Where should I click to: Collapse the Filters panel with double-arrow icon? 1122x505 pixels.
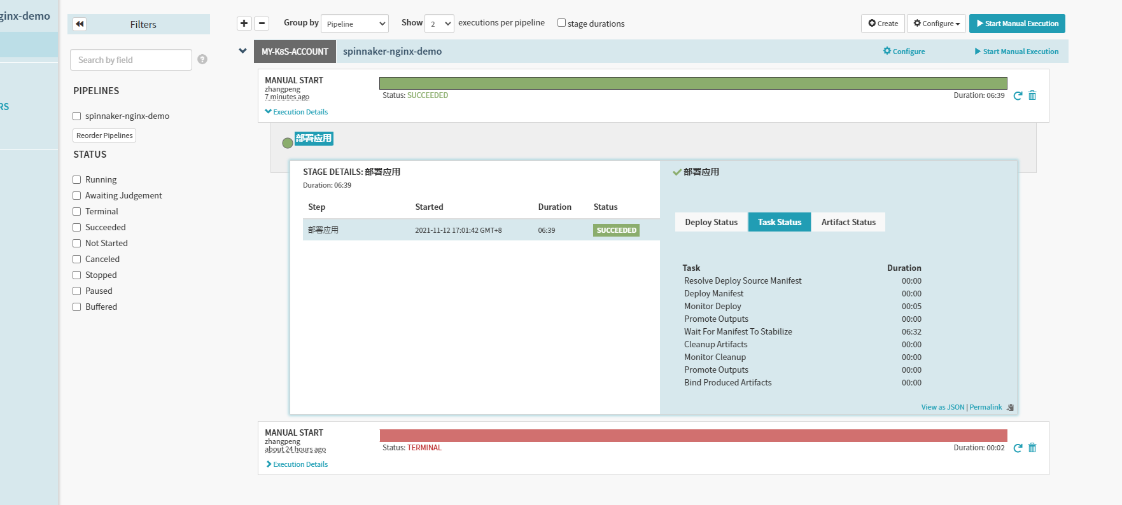(80, 24)
